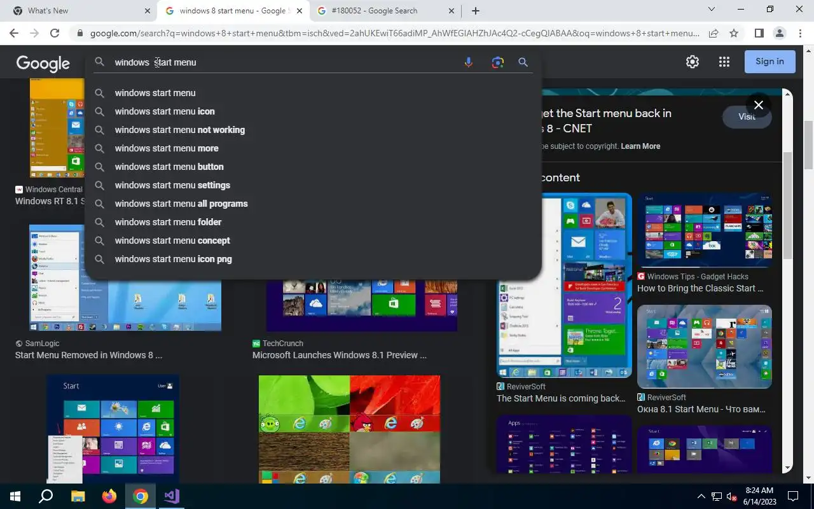
Task: Open the Google apps grid
Action: pyautogui.click(x=724, y=62)
